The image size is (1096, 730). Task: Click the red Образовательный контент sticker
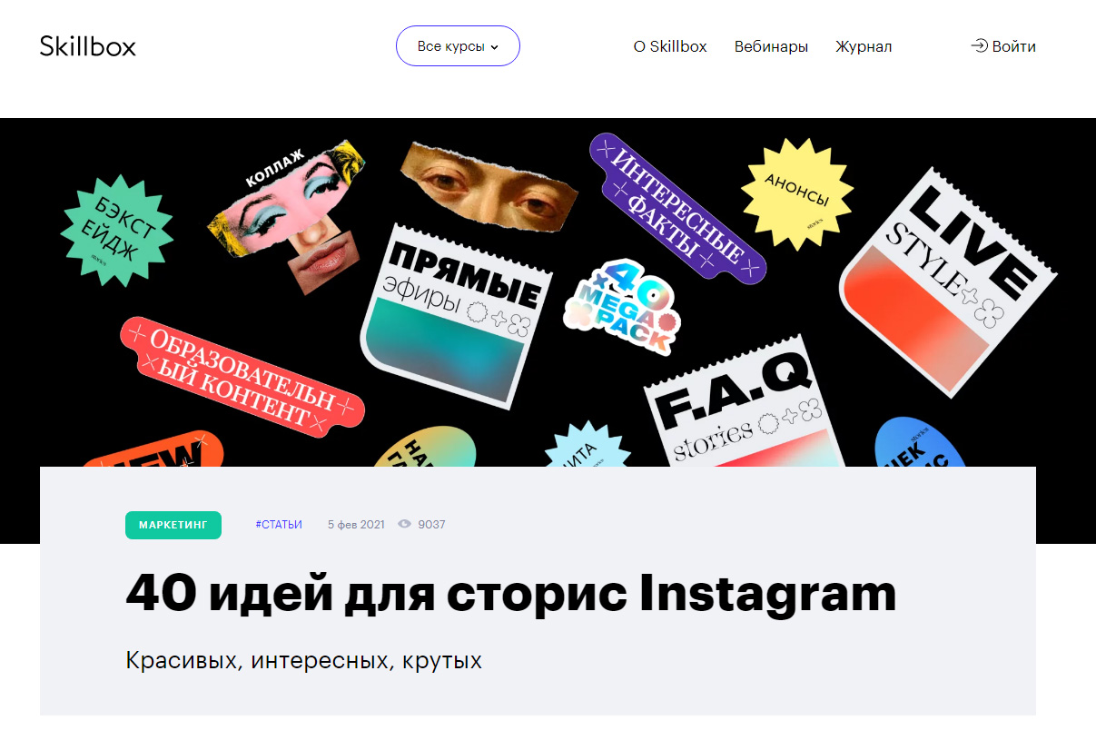point(242,374)
